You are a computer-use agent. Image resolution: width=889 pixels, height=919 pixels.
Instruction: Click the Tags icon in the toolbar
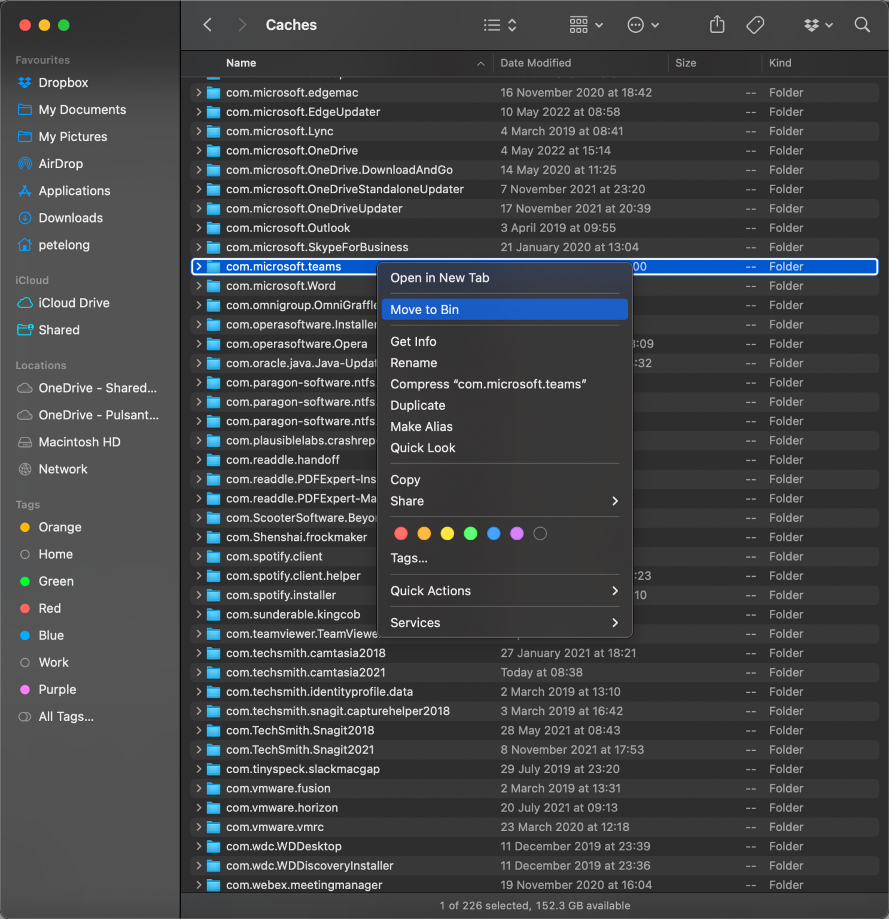pos(754,25)
